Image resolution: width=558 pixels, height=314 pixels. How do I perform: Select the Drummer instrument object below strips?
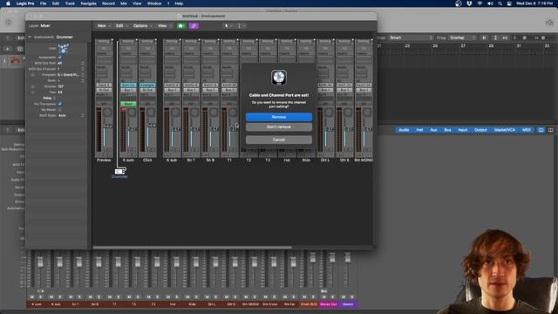pyautogui.click(x=120, y=172)
